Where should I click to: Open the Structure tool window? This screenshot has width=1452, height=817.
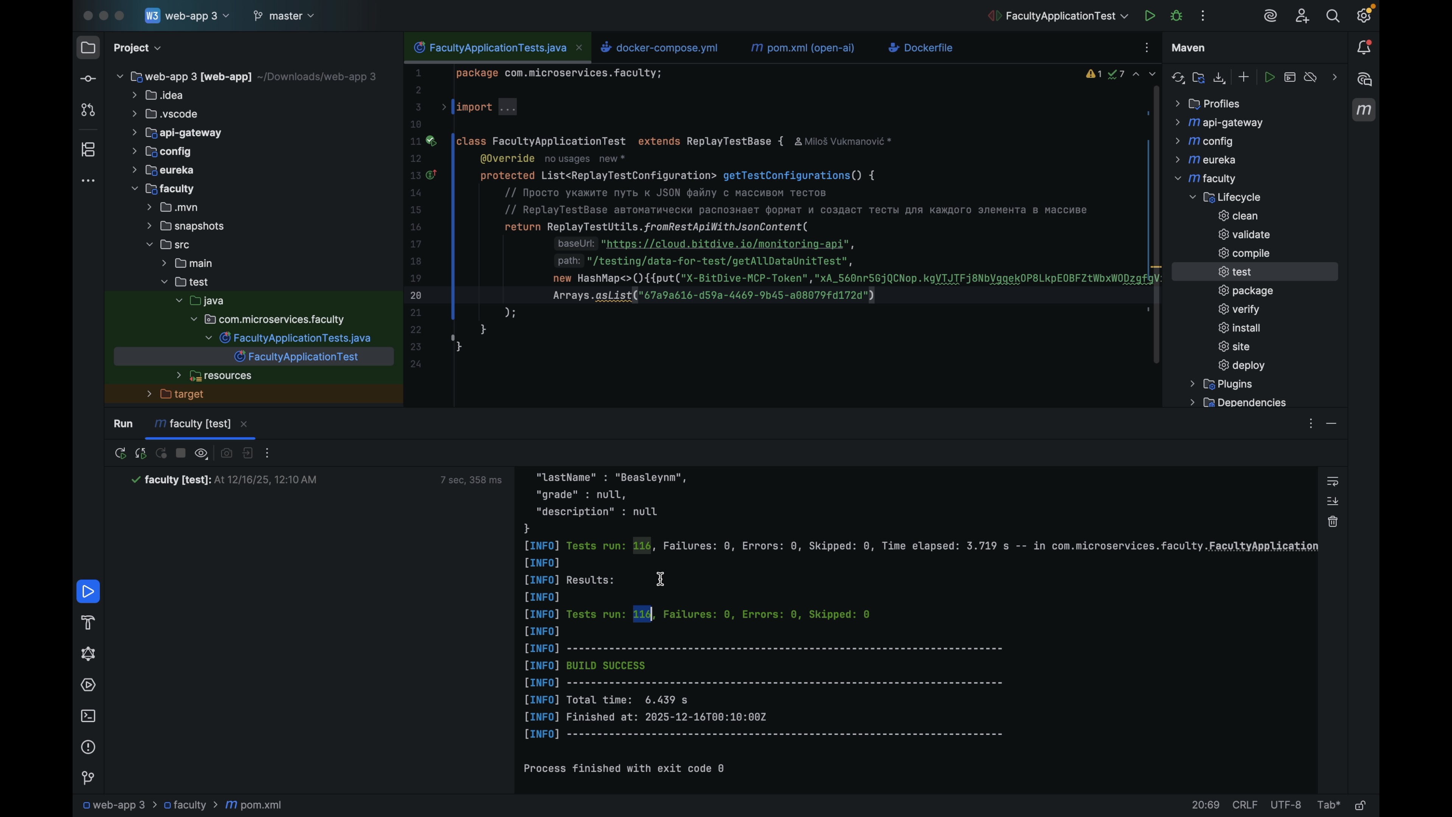tap(88, 150)
